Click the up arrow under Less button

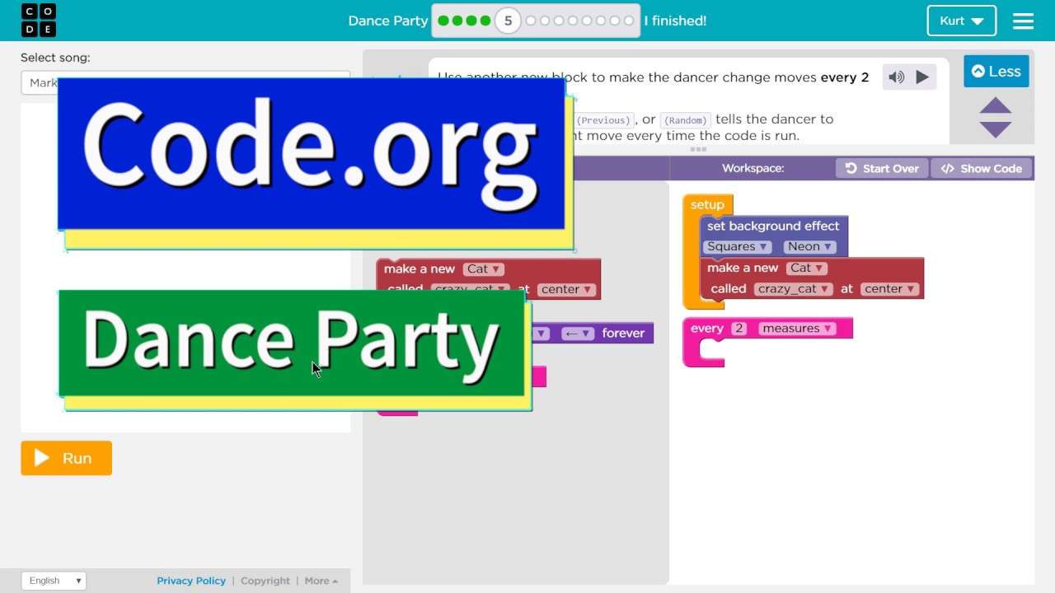click(996, 105)
